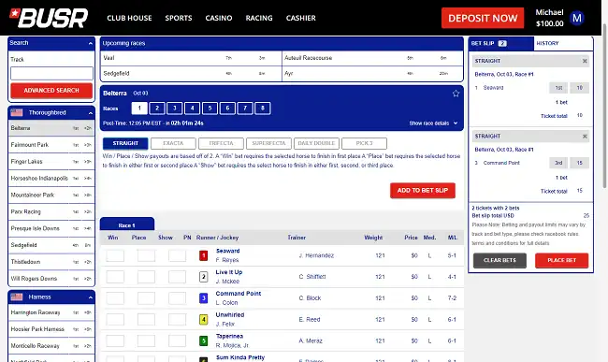Tick the Show box for Live It Up
Viewport: 608px width, 362px height.
(x=177, y=277)
